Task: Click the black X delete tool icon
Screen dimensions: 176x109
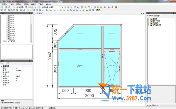Action: pyautogui.click(x=71, y=10)
